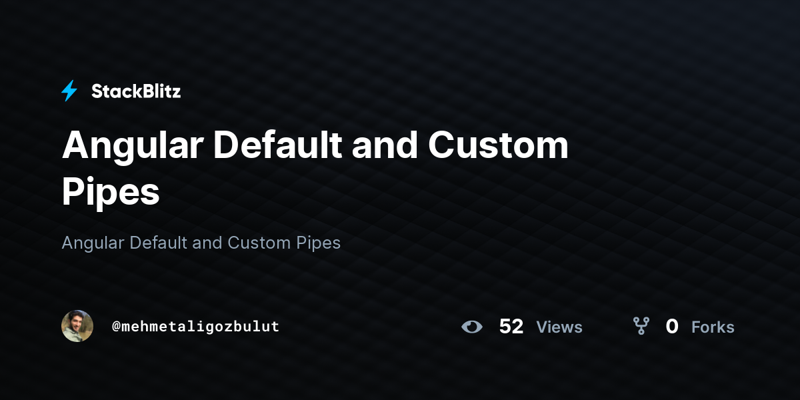Screen dimensions: 800x400
Task: Click the word and in the gray subtitle
Action: 207,243
